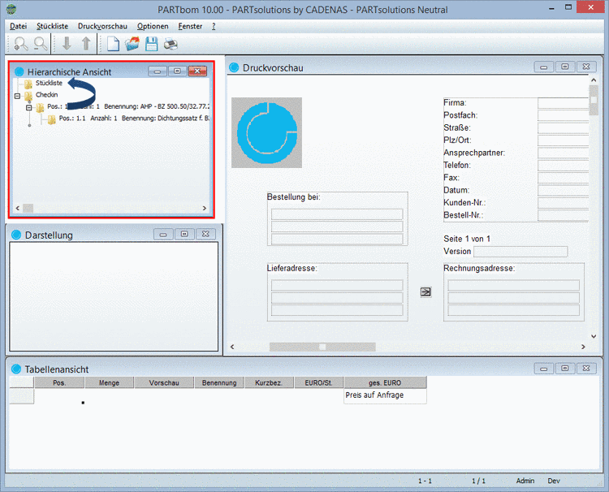
Task: Click the Ansprechpartner input field
Action: point(564,153)
